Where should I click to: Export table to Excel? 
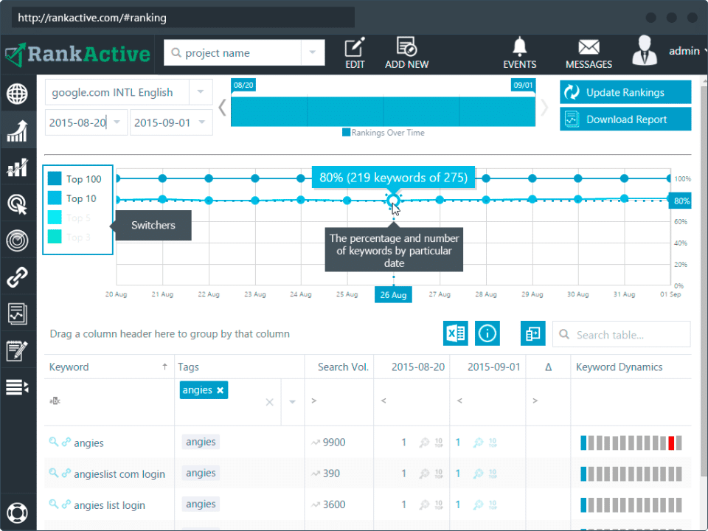tap(455, 333)
